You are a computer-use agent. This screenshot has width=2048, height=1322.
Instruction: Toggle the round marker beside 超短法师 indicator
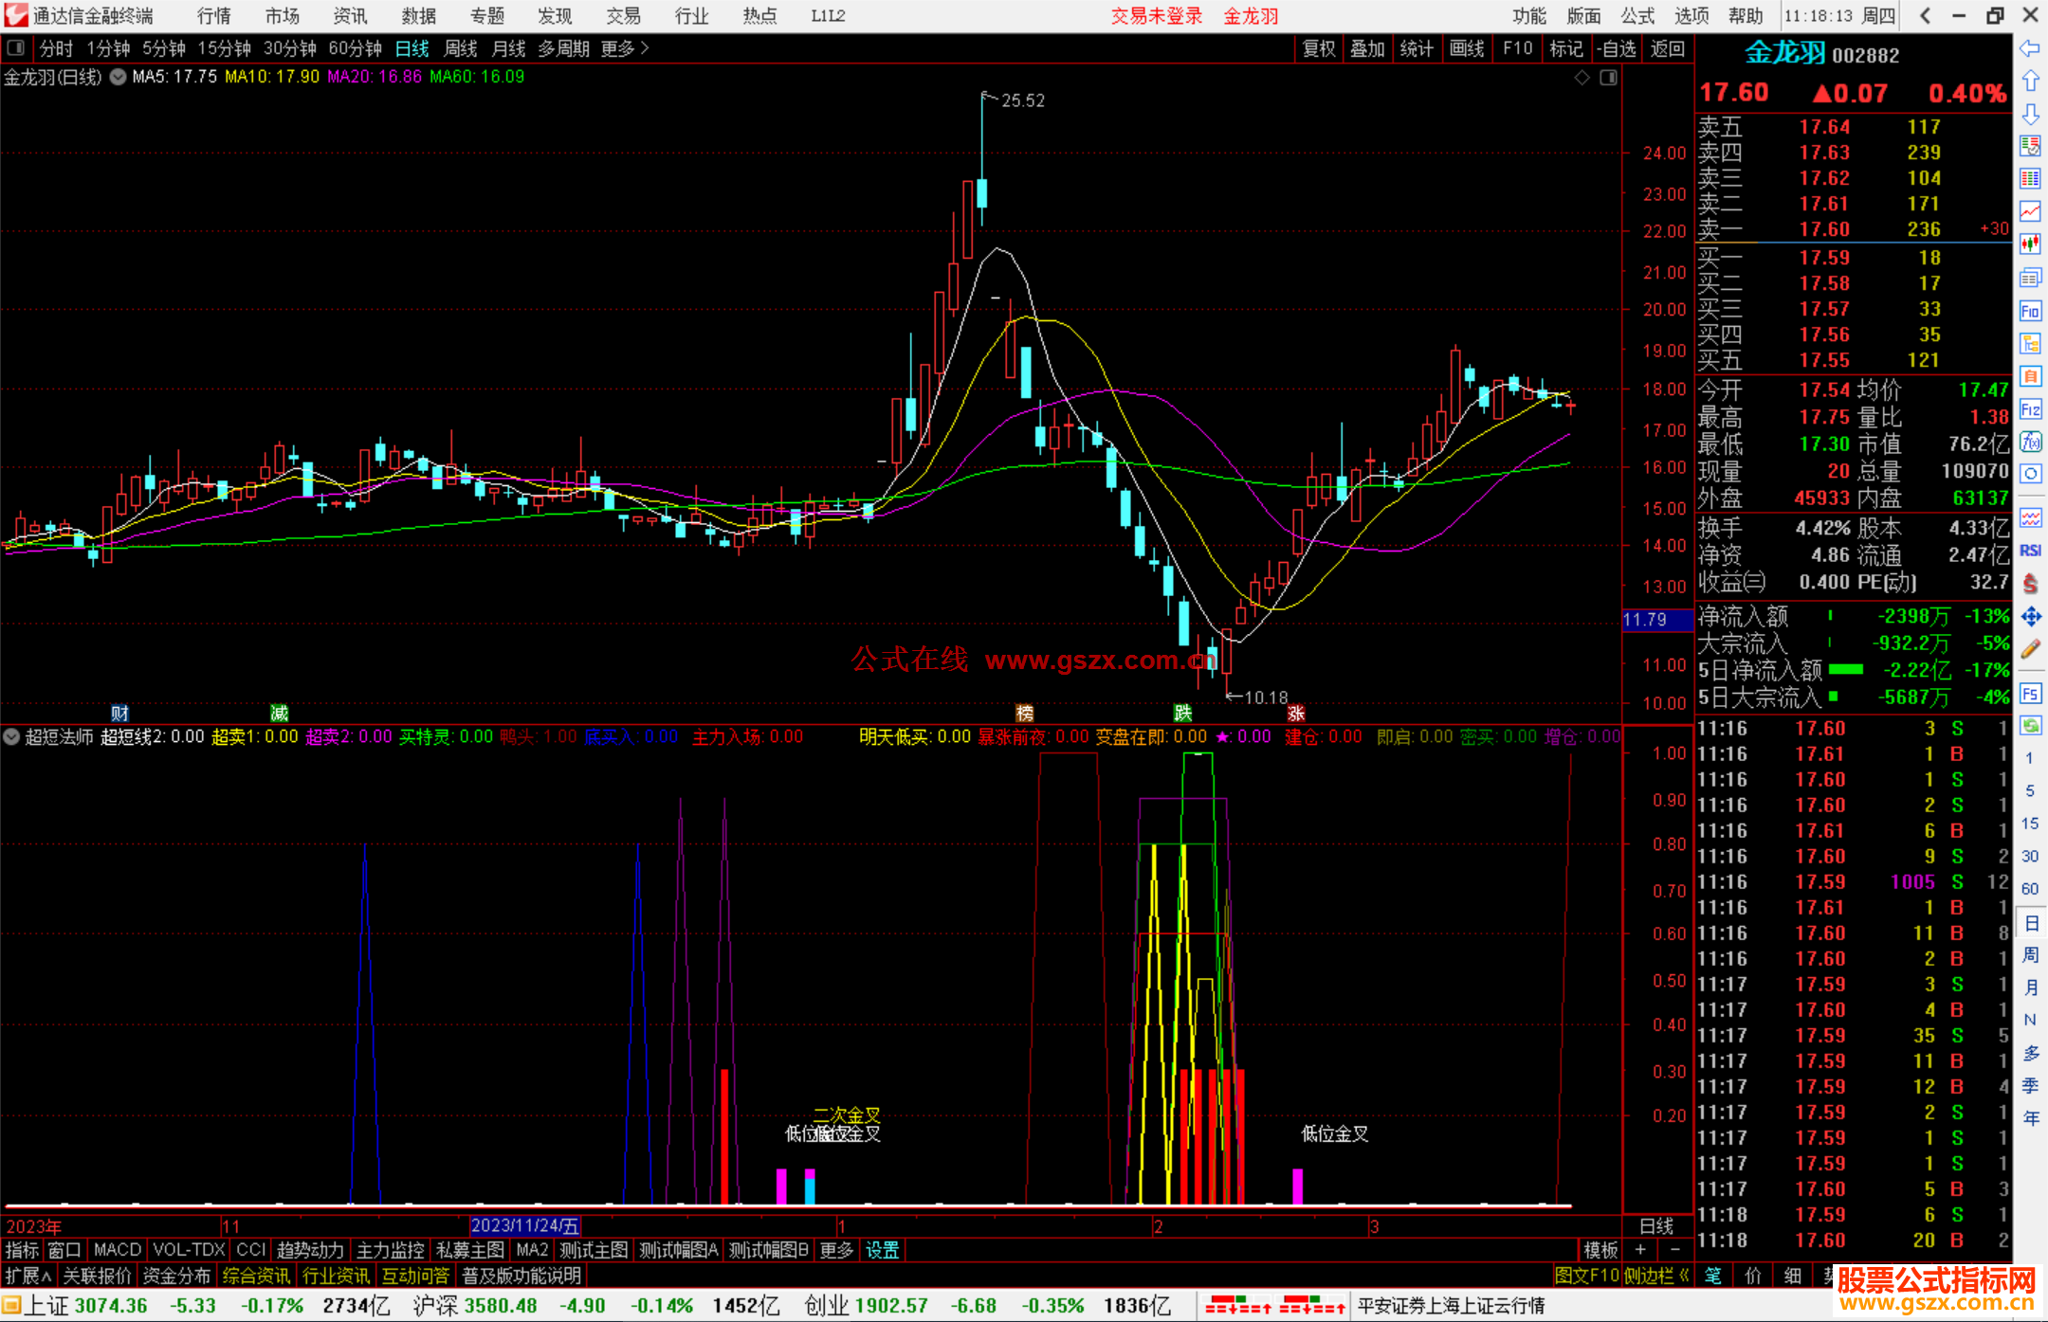point(12,736)
